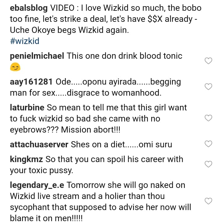Go to aay161281's profile

click(31, 82)
